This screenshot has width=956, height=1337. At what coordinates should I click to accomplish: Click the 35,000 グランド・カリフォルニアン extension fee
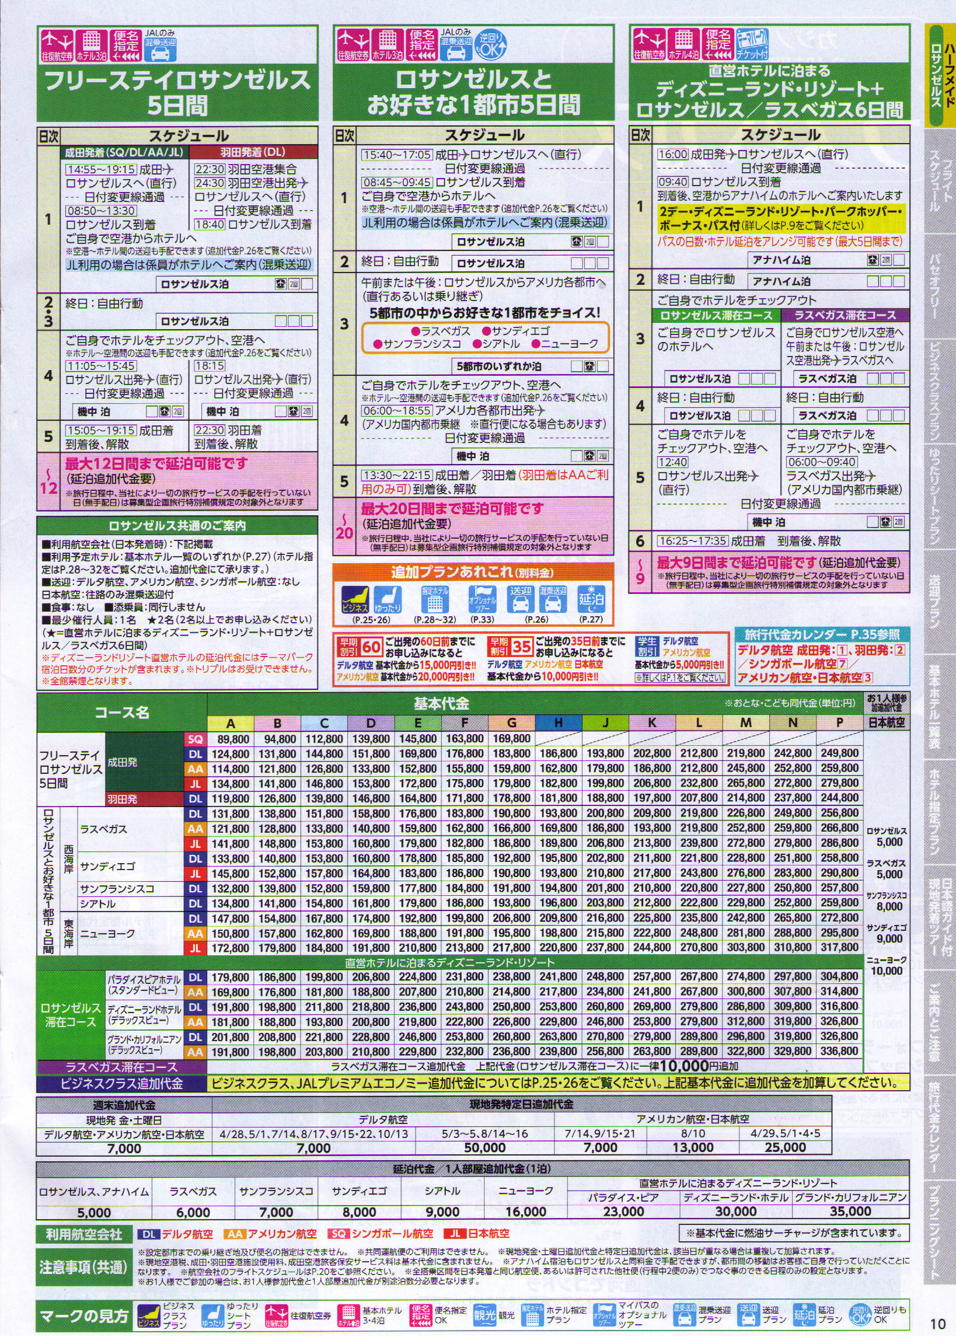tap(850, 1212)
